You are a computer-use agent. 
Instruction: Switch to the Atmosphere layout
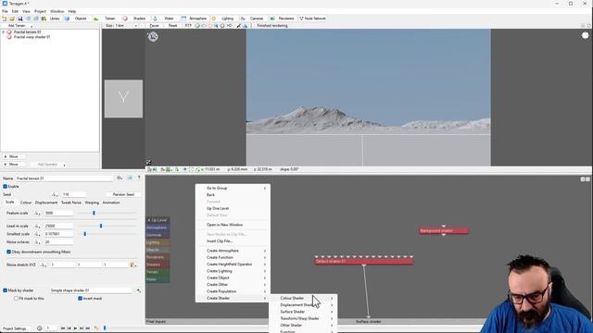point(194,18)
